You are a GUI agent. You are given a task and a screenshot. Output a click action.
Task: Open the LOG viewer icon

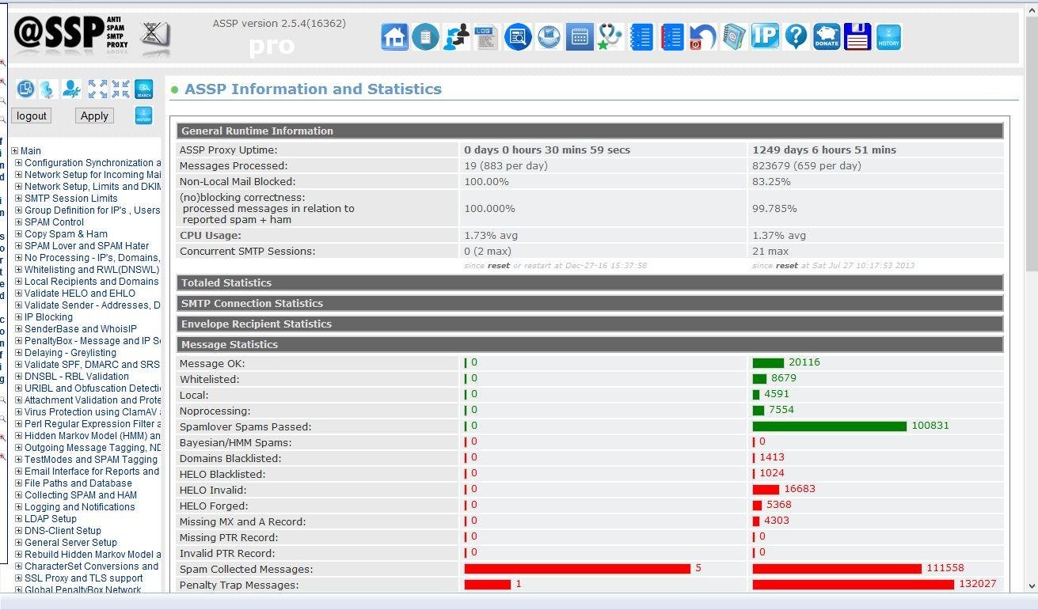coord(486,37)
